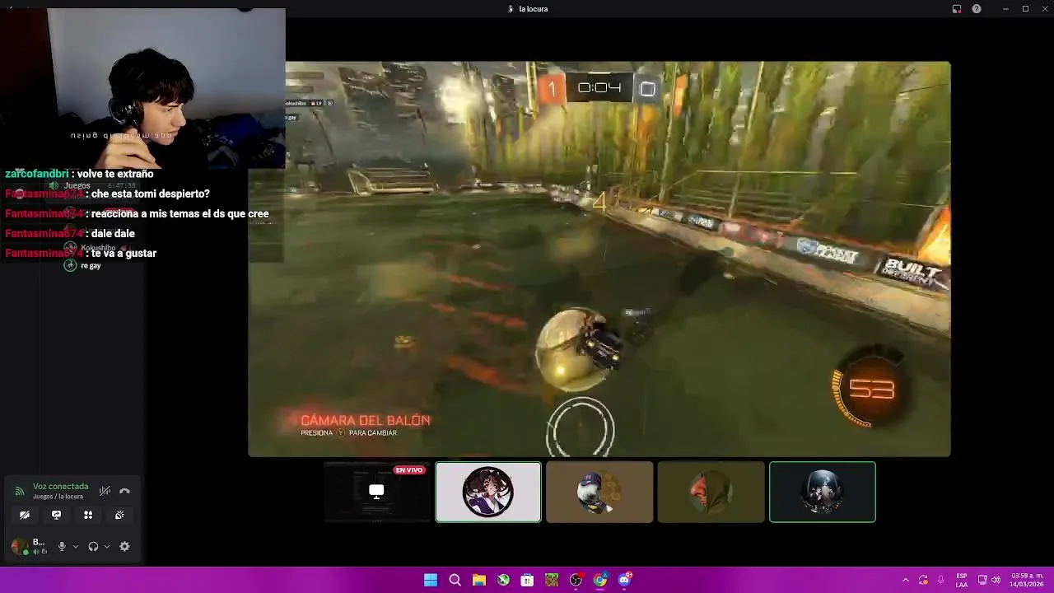Click the 'la locura' channel title
This screenshot has height=593, width=1054.
[x=534, y=9]
